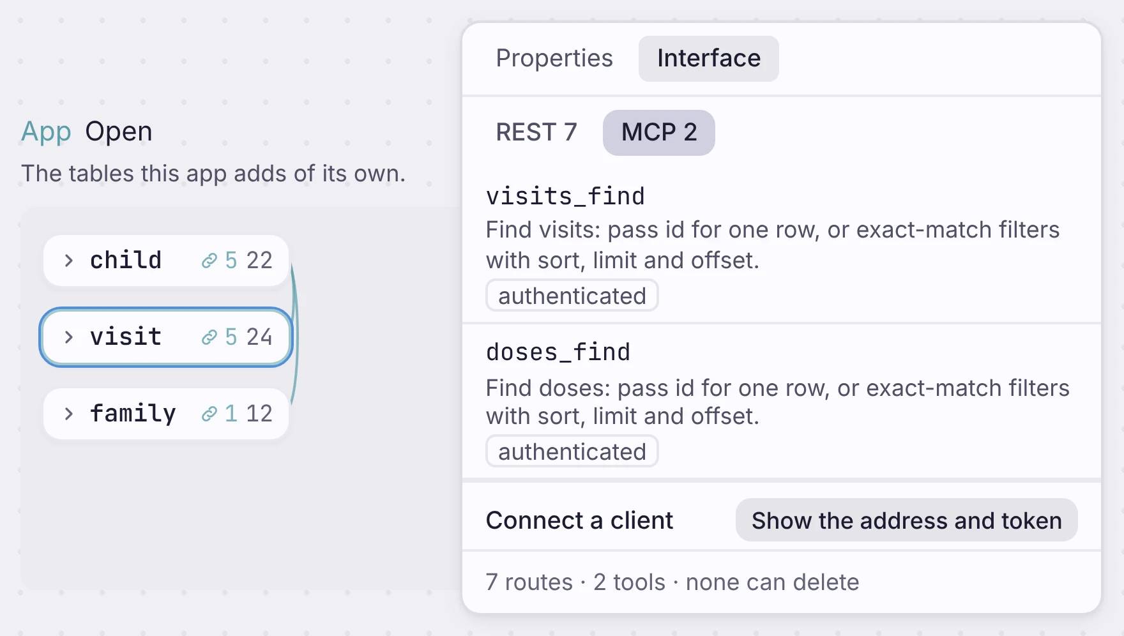The height and width of the screenshot is (636, 1124).
Task: Expand the visit table chevron
Action: point(69,337)
